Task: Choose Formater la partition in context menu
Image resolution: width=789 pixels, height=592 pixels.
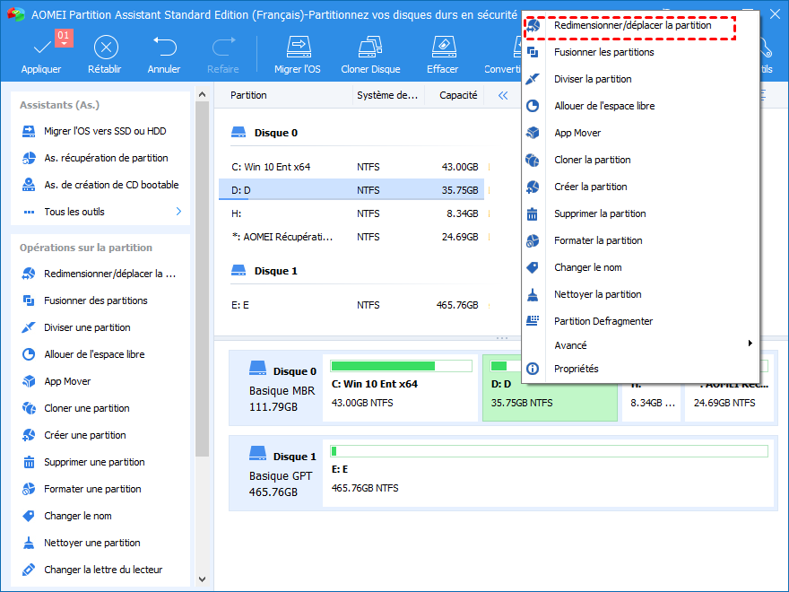Action: point(640,240)
